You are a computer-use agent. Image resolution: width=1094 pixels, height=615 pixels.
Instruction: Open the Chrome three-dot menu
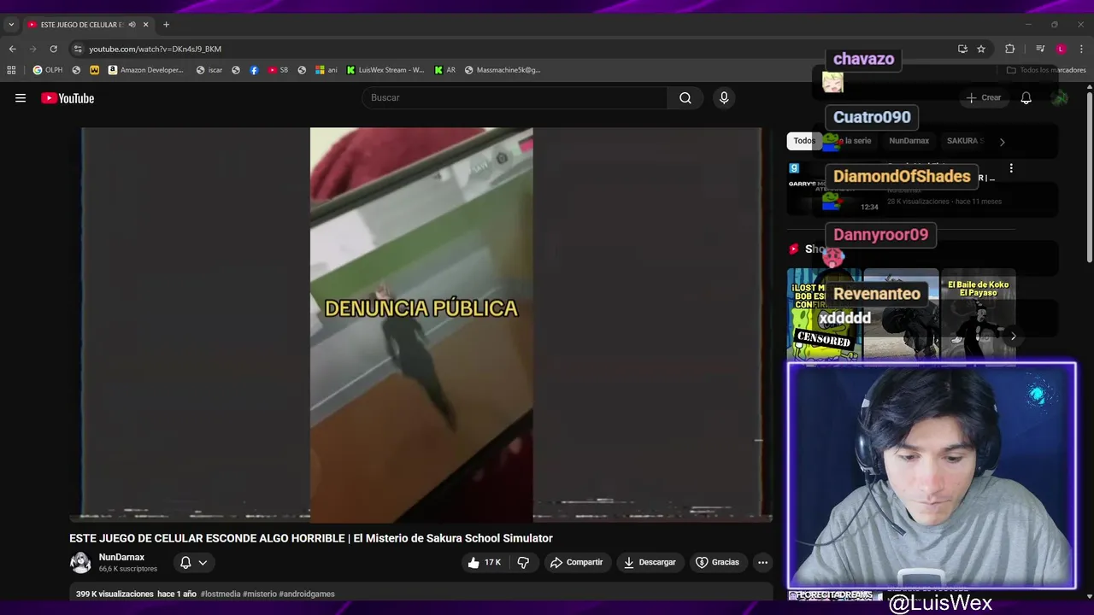1082,49
